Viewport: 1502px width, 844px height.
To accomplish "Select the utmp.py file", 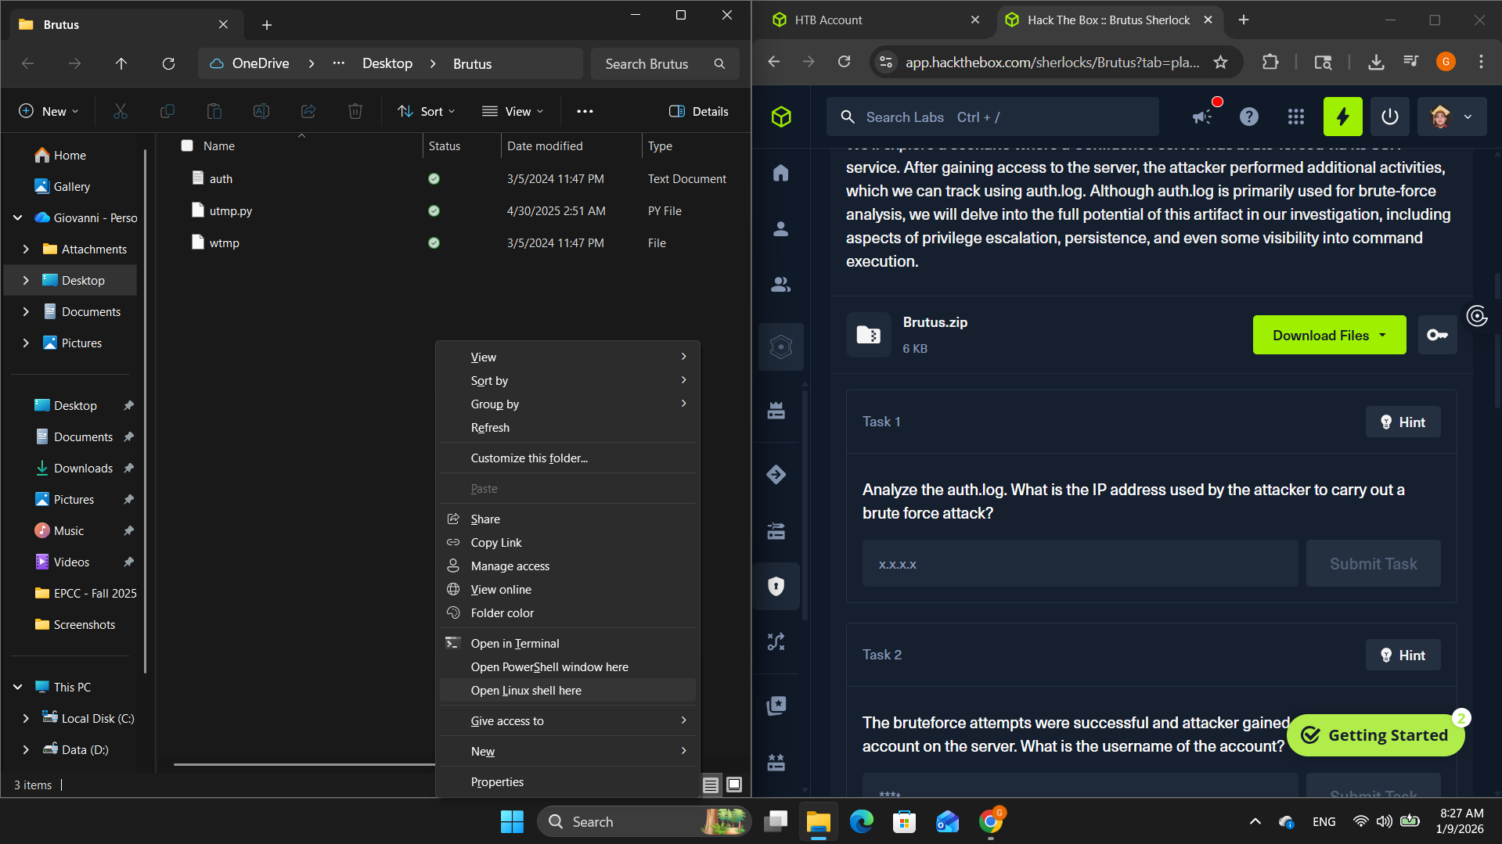I will click(x=231, y=210).
